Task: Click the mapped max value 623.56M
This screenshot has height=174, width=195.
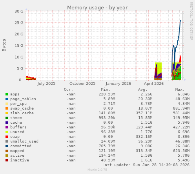Action: point(181,151)
